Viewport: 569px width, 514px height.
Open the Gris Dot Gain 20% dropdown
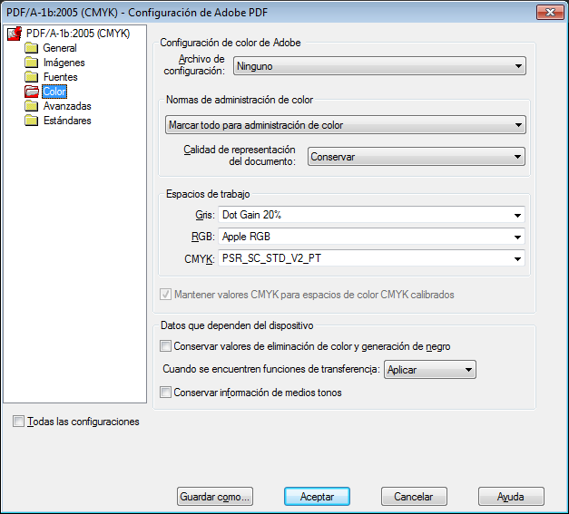(371, 215)
